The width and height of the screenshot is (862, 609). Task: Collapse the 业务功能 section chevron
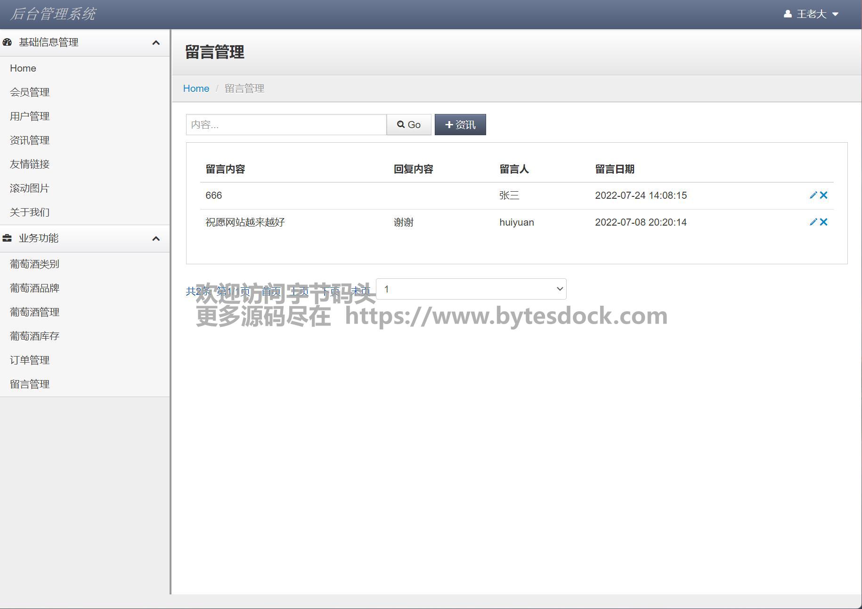156,239
